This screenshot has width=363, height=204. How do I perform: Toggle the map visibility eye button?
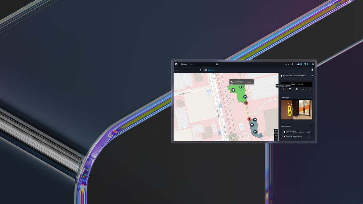276,131
